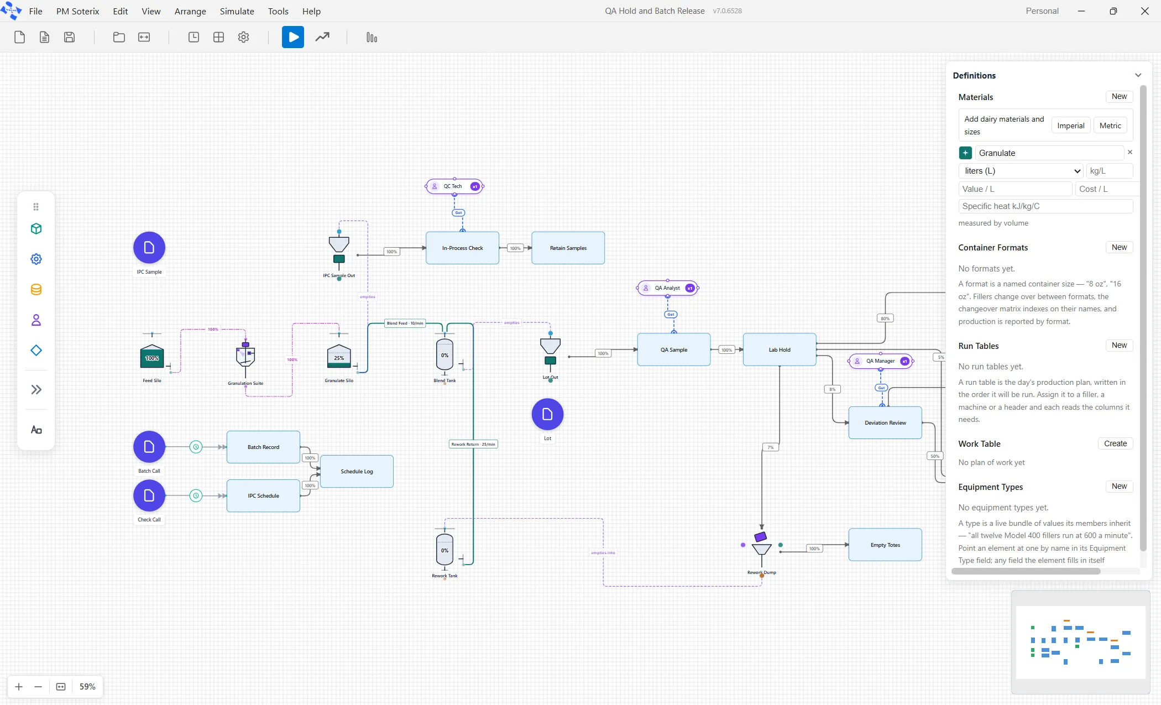Select the orange database stack tool

[36, 289]
